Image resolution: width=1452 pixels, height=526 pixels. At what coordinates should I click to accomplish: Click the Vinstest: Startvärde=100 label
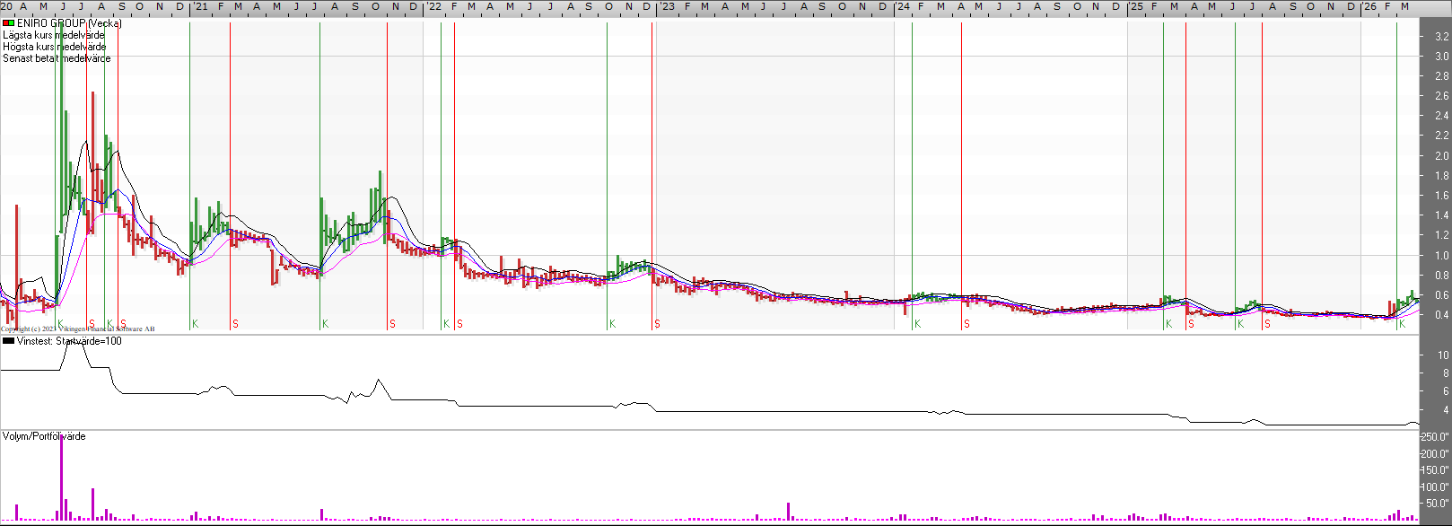click(69, 341)
